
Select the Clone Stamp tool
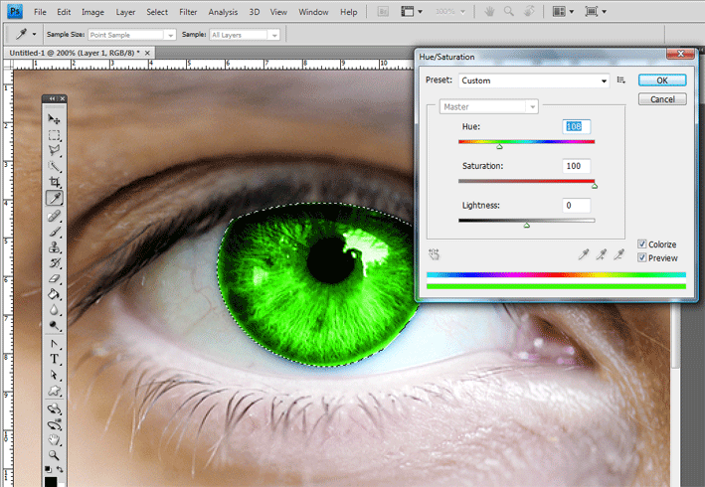[x=54, y=247]
